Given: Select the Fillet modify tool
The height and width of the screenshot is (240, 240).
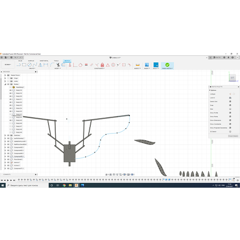Looking at the screenshot, I should 52,65.
